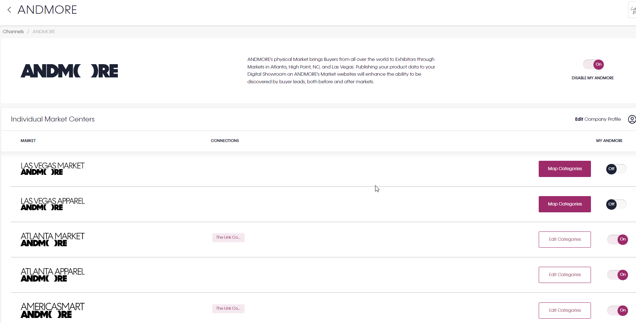This screenshot has width=636, height=323.
Task: Disable the Atlanta Market toggle
Action: click(x=617, y=239)
